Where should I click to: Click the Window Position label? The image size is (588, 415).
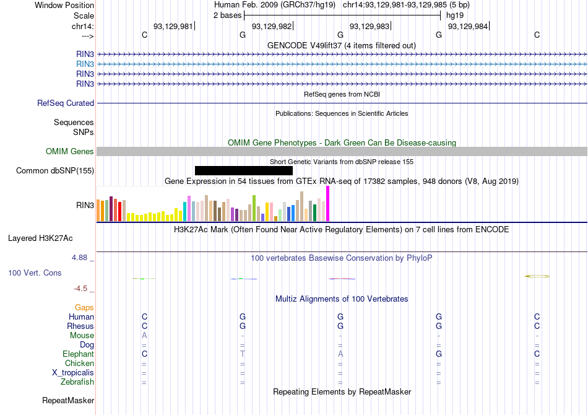pyautogui.click(x=64, y=5)
